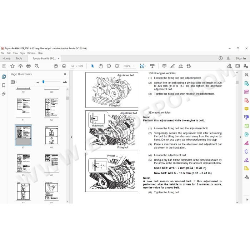Open the Sign menu

click(22, 53)
